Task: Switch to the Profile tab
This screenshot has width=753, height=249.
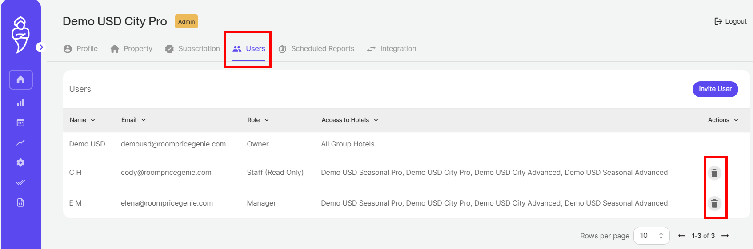Action: tap(80, 49)
